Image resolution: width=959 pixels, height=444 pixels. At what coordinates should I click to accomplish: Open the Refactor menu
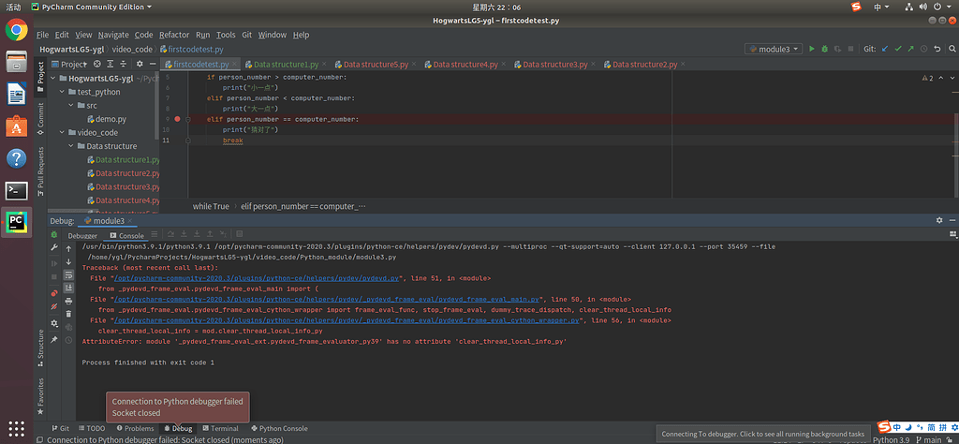click(x=174, y=35)
